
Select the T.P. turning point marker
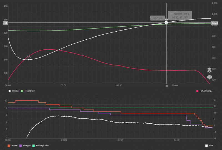click(x=29, y=60)
